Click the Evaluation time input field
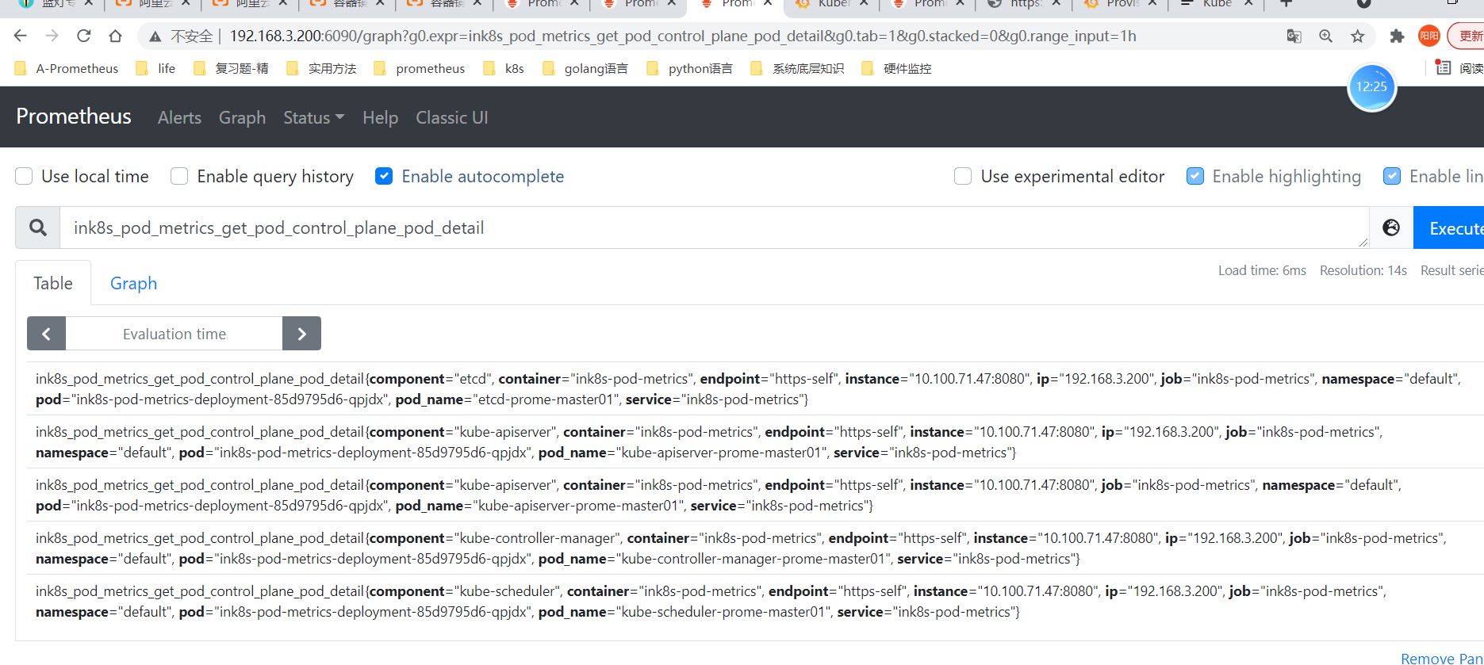This screenshot has height=665, width=1484. pos(174,334)
